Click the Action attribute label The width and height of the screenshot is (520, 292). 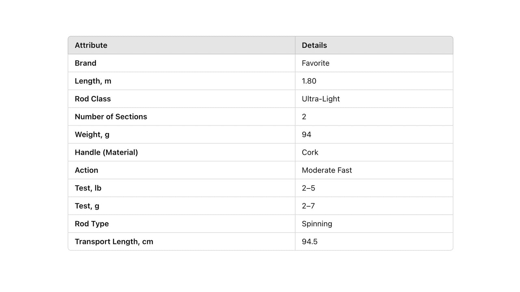point(86,170)
